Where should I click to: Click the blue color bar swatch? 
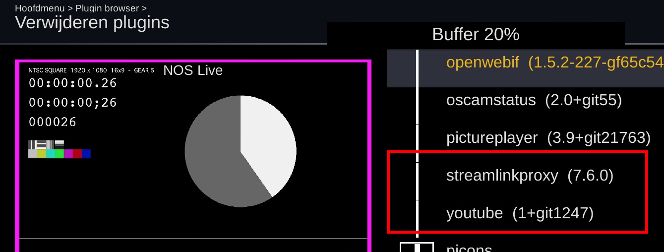pos(86,154)
